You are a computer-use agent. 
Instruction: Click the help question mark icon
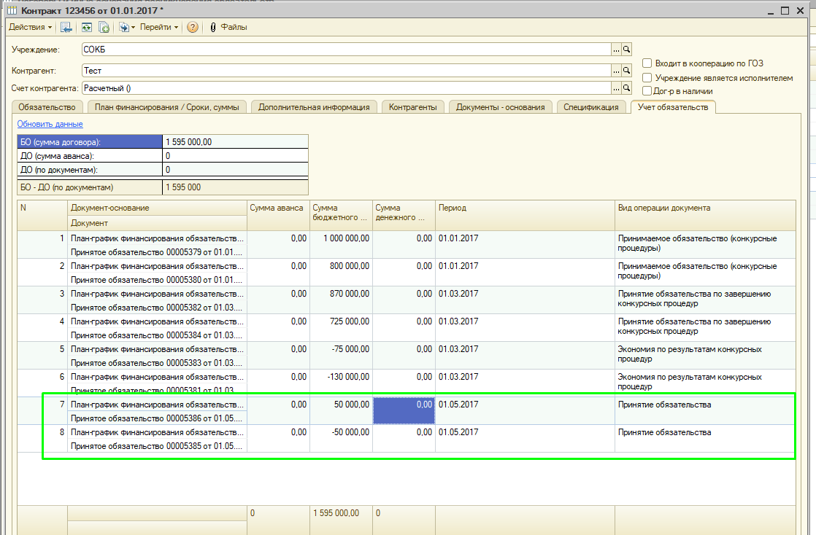(x=193, y=27)
